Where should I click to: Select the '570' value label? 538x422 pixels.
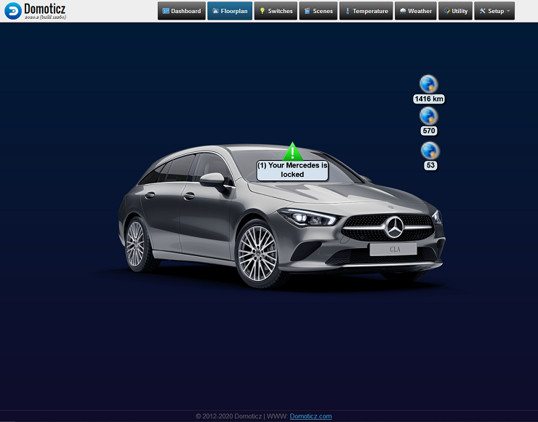429,131
